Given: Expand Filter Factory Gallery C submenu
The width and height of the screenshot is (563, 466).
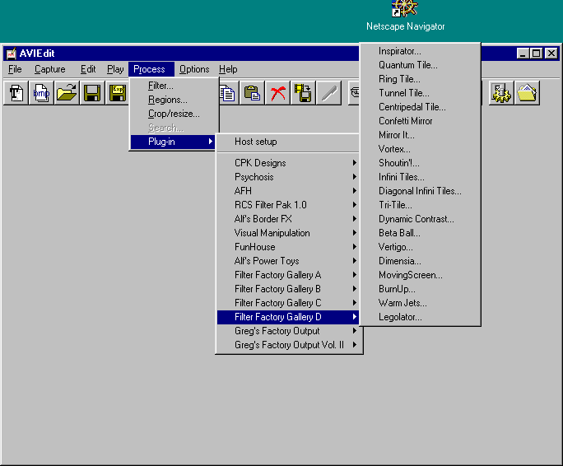Looking at the screenshot, I should 289,303.
